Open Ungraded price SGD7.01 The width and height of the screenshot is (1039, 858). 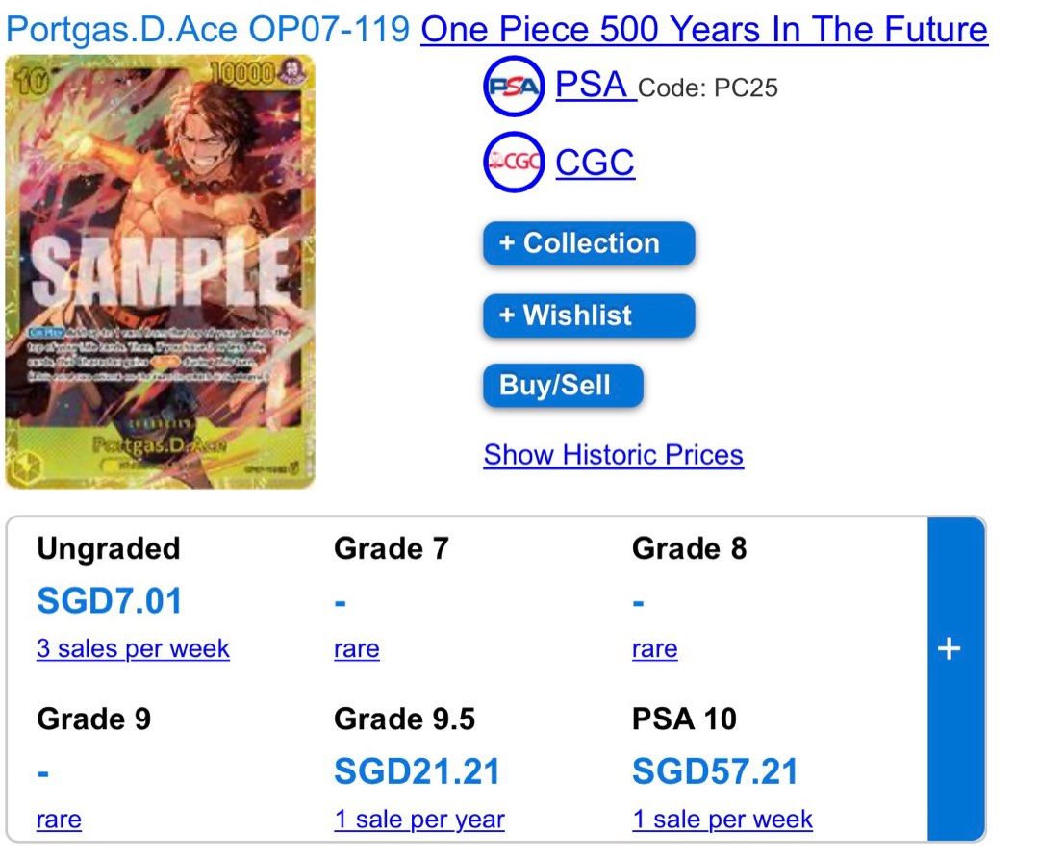tap(109, 601)
